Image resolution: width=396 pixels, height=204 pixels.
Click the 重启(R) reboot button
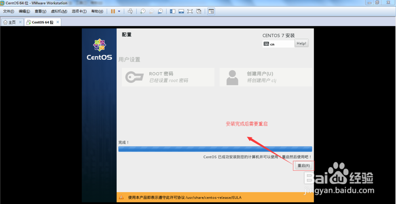304,166
